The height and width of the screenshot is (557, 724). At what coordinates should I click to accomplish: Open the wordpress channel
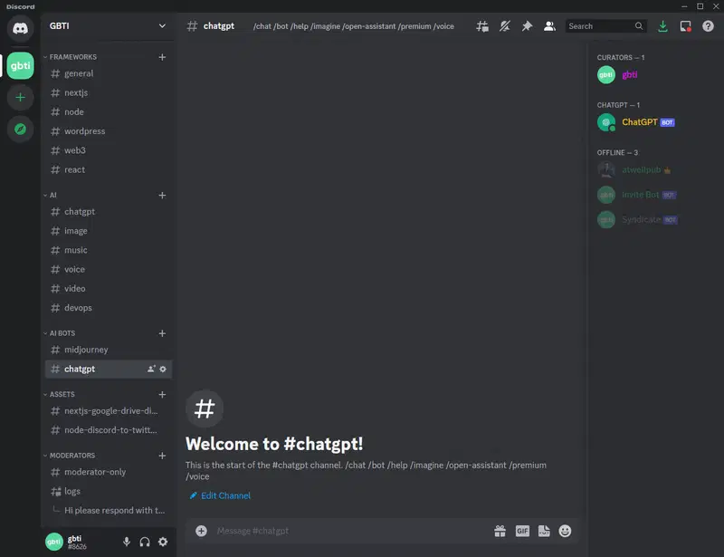click(x=109, y=131)
